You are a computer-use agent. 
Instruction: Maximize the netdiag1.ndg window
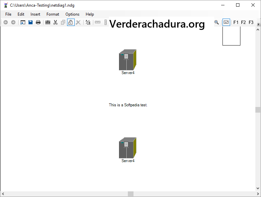[x=238, y=5]
